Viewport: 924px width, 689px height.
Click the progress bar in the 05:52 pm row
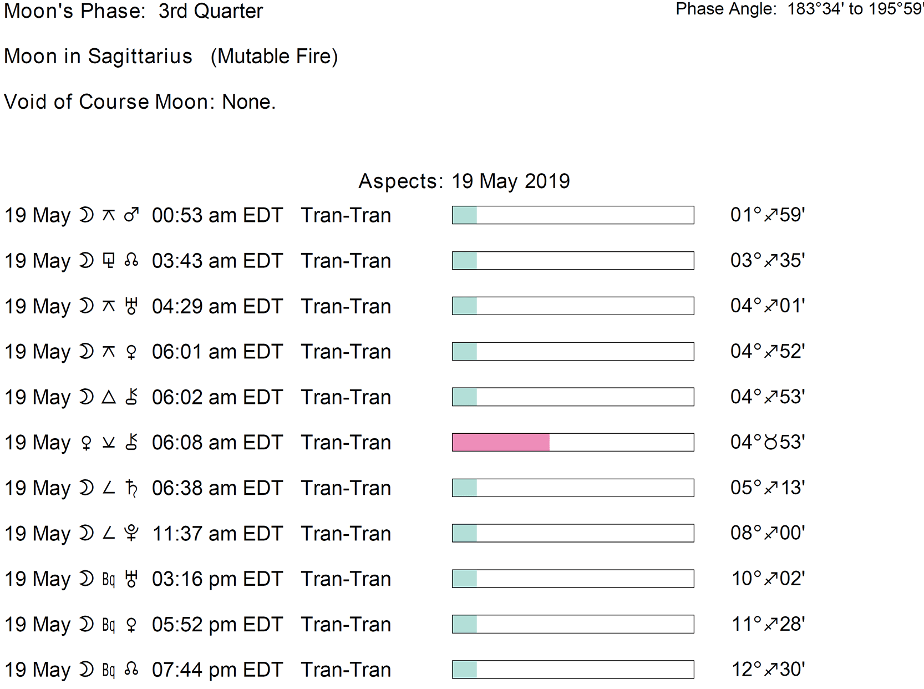coord(572,625)
